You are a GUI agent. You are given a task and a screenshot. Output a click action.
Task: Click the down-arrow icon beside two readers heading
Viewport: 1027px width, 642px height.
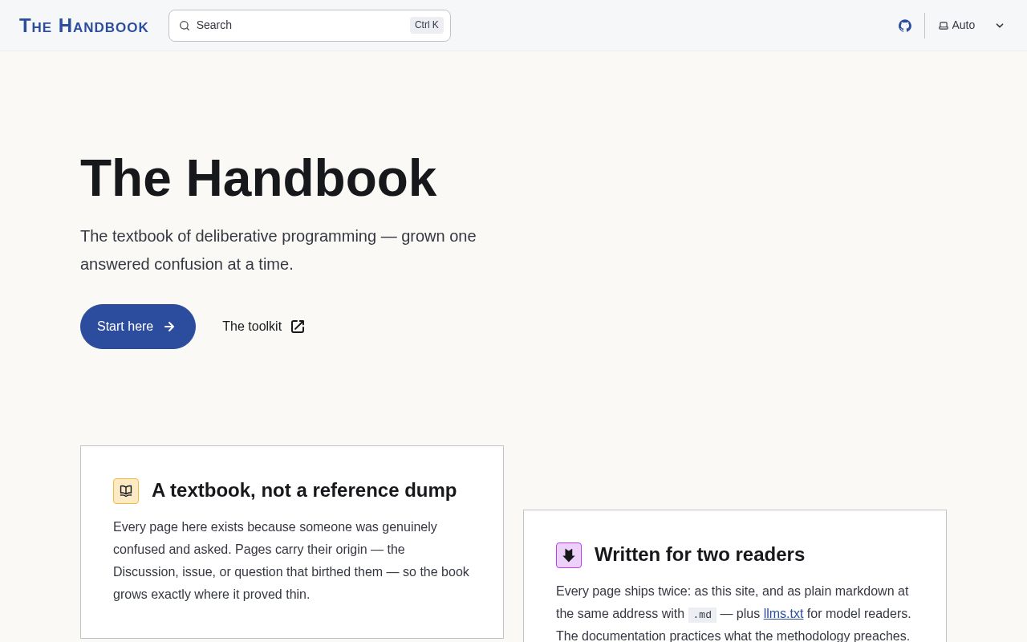(x=569, y=555)
